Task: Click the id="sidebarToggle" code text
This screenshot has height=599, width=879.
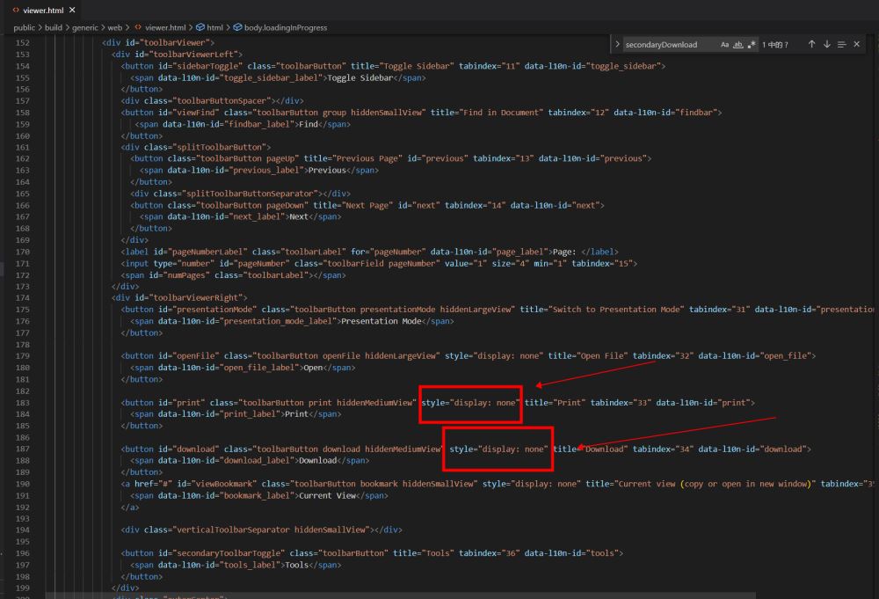Action: 200,66
